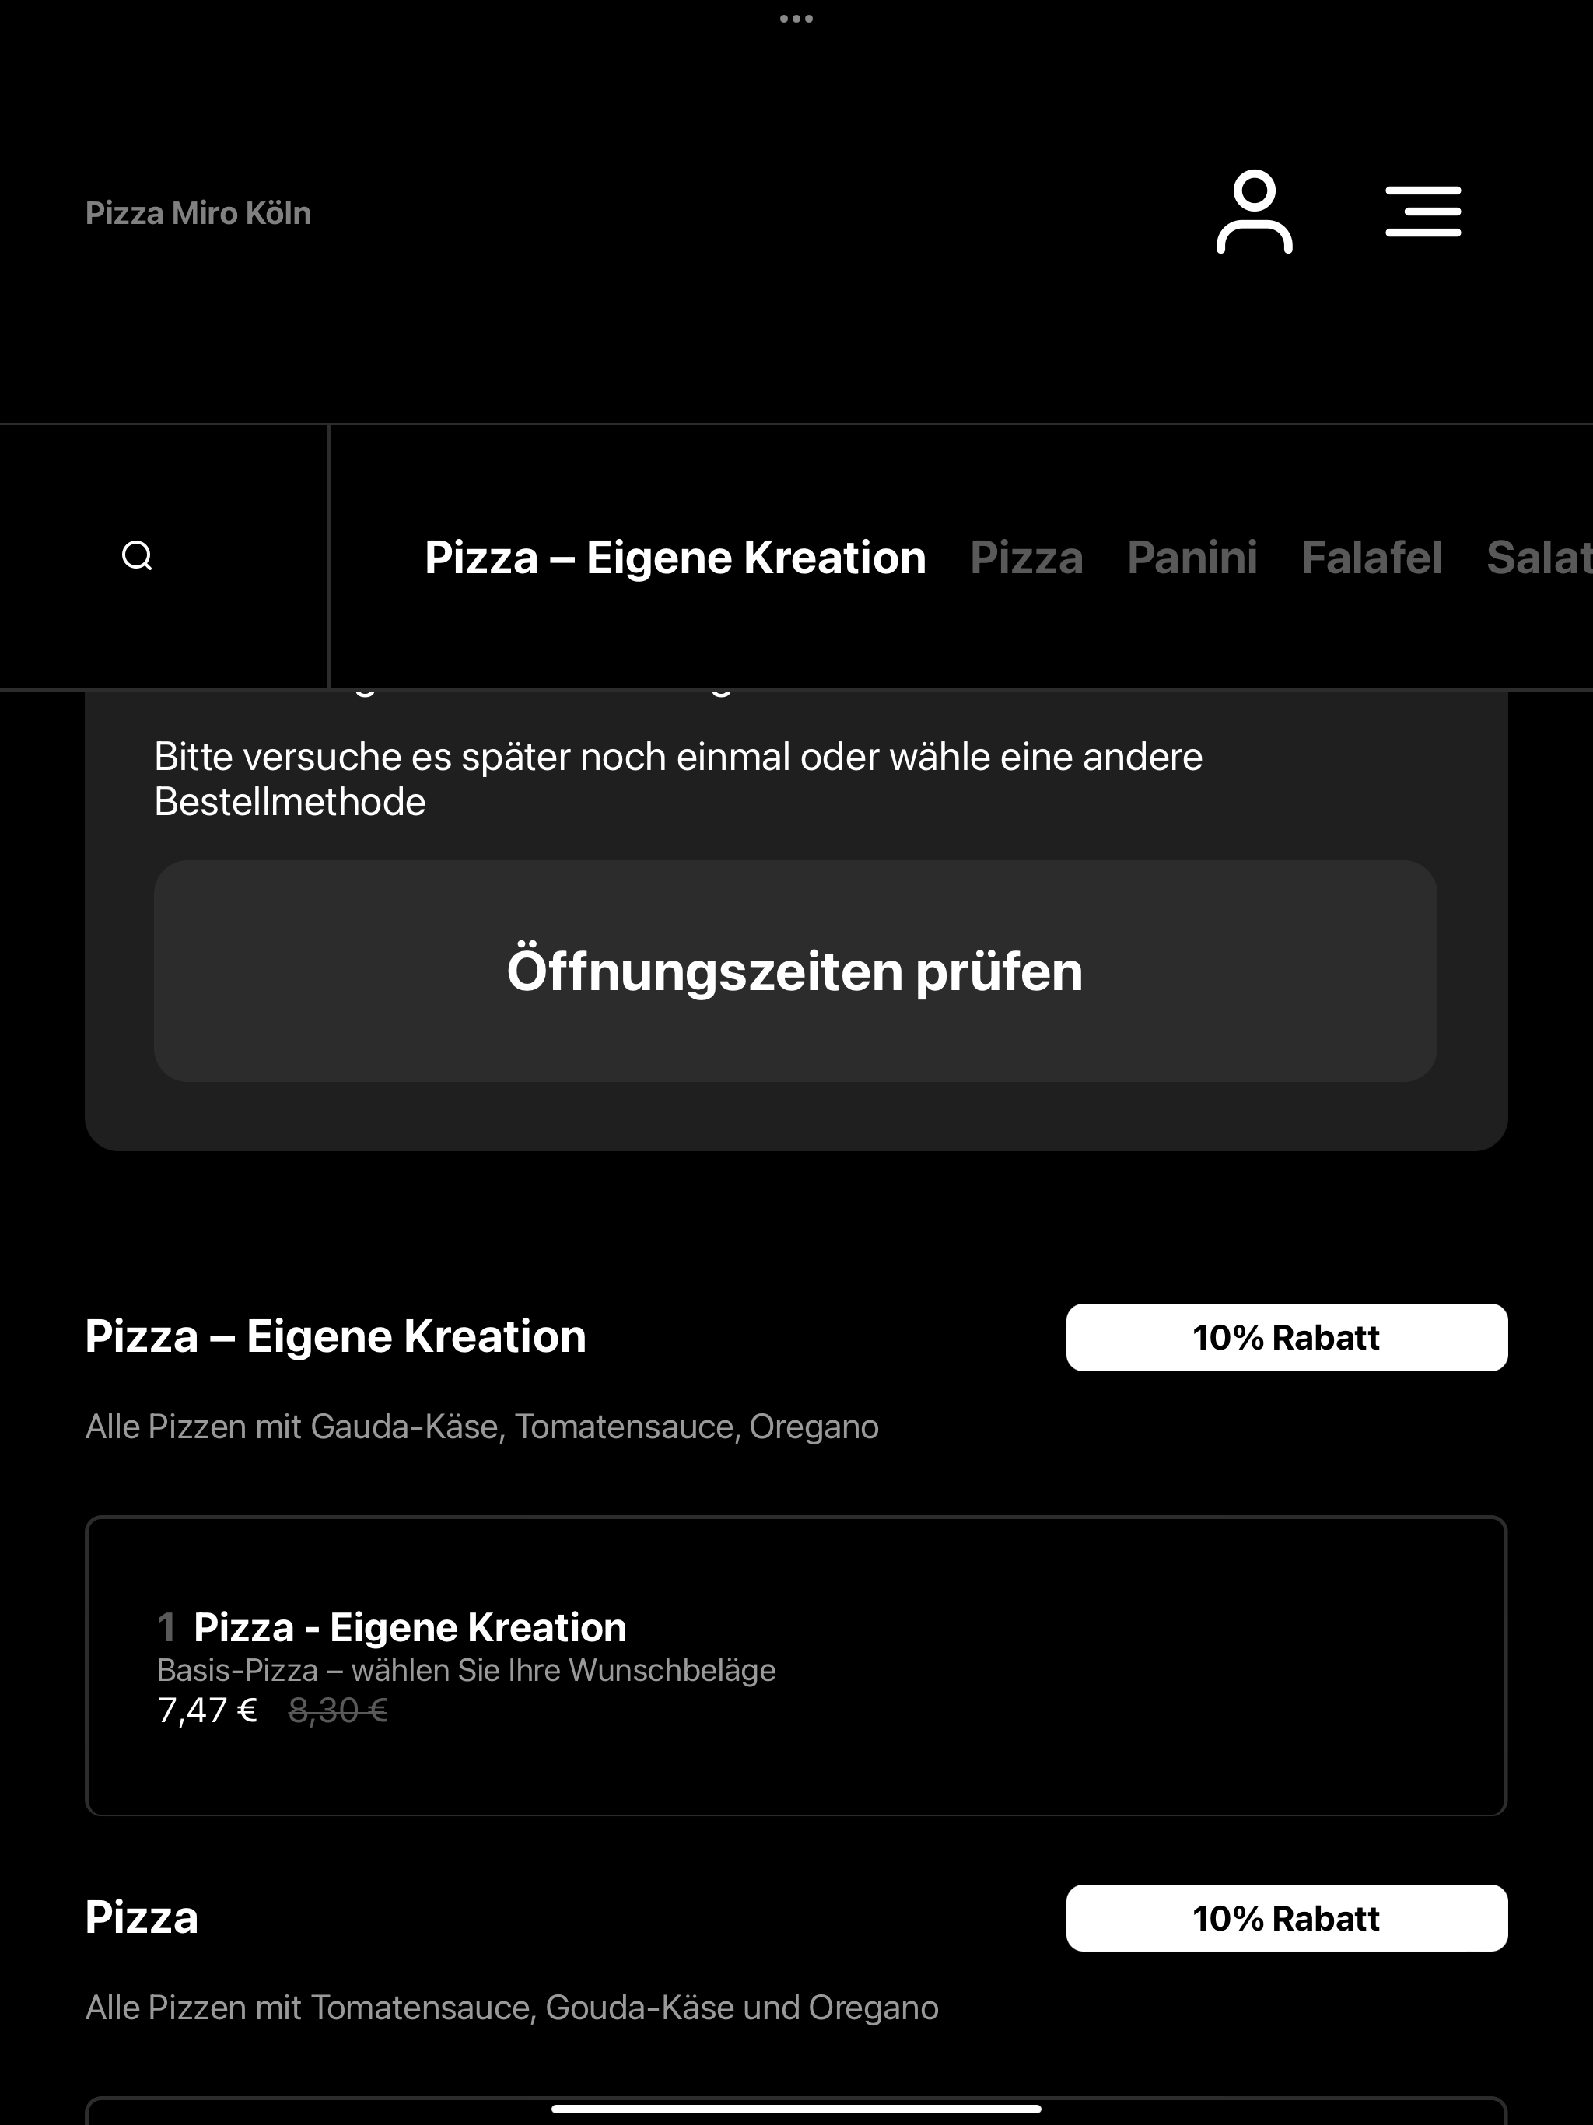The image size is (1593, 2125).
Task: Tap the search magnifier icon
Action: coord(138,556)
